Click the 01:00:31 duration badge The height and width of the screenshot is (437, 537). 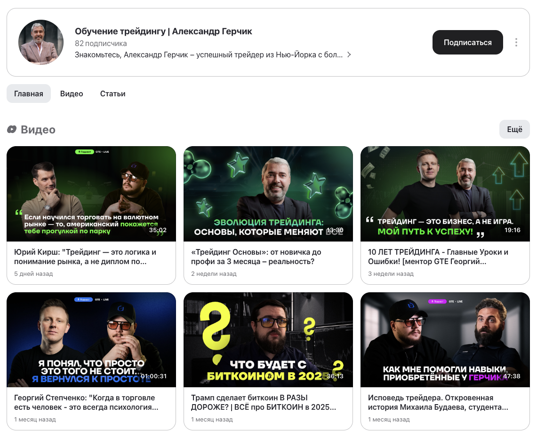pos(154,376)
